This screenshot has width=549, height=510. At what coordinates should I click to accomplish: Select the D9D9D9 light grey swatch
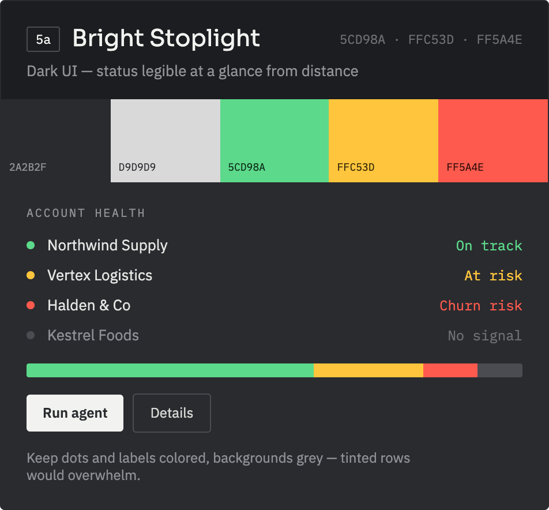[166, 140]
